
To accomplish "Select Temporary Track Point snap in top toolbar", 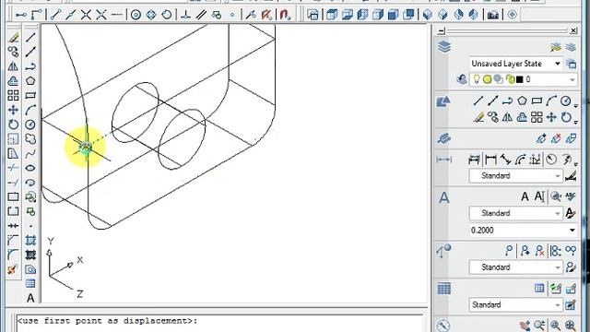I will pyautogui.click(x=20, y=15).
